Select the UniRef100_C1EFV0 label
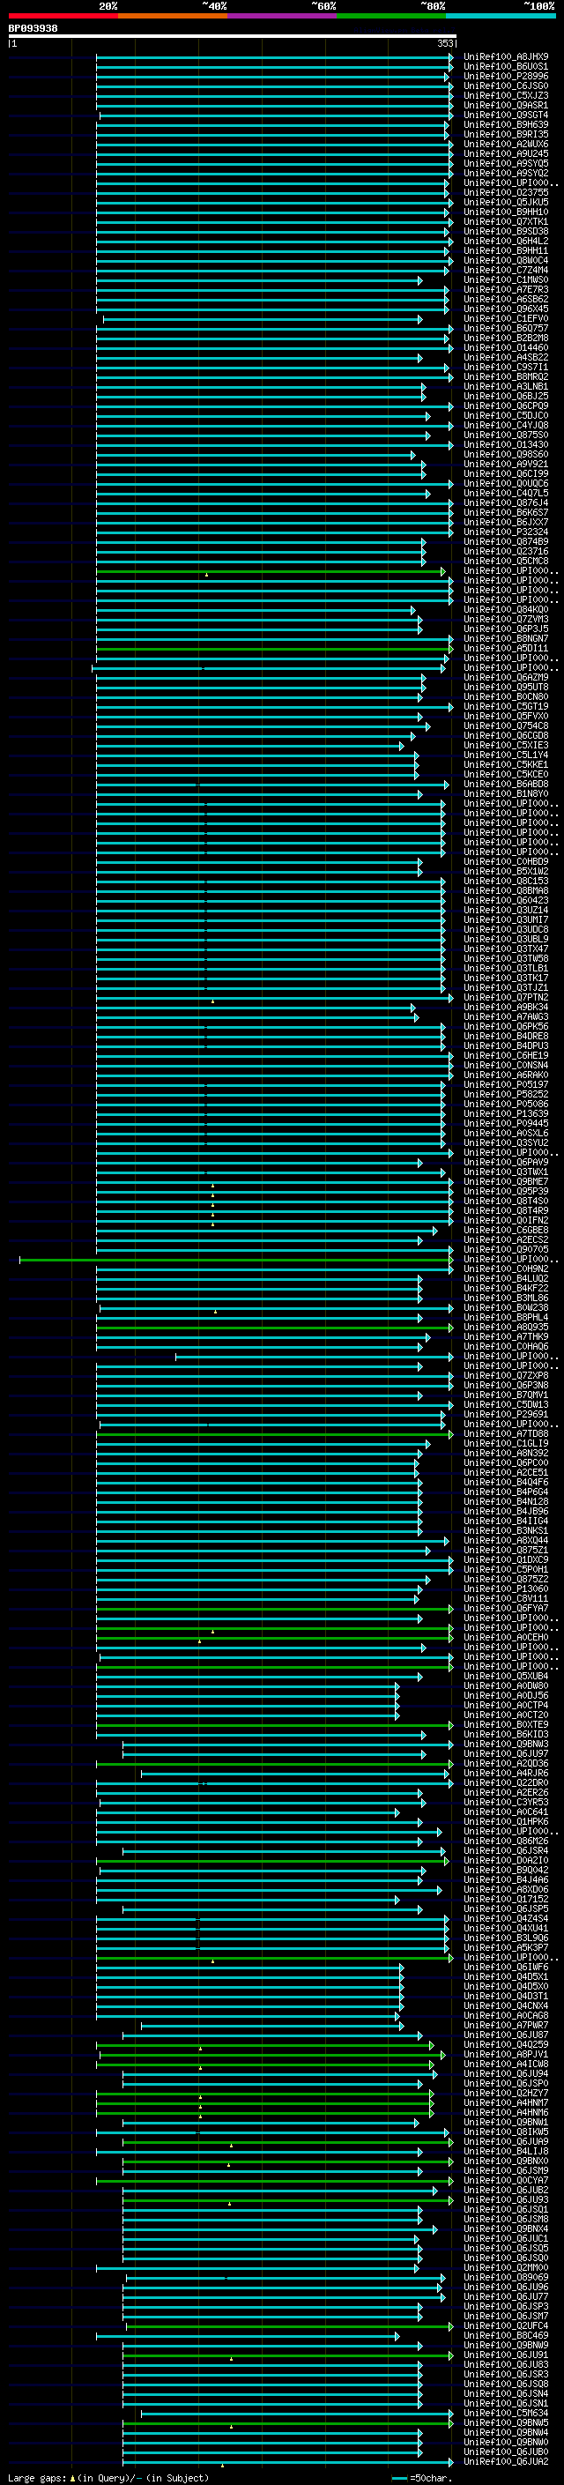564x2485 pixels. tap(506, 318)
